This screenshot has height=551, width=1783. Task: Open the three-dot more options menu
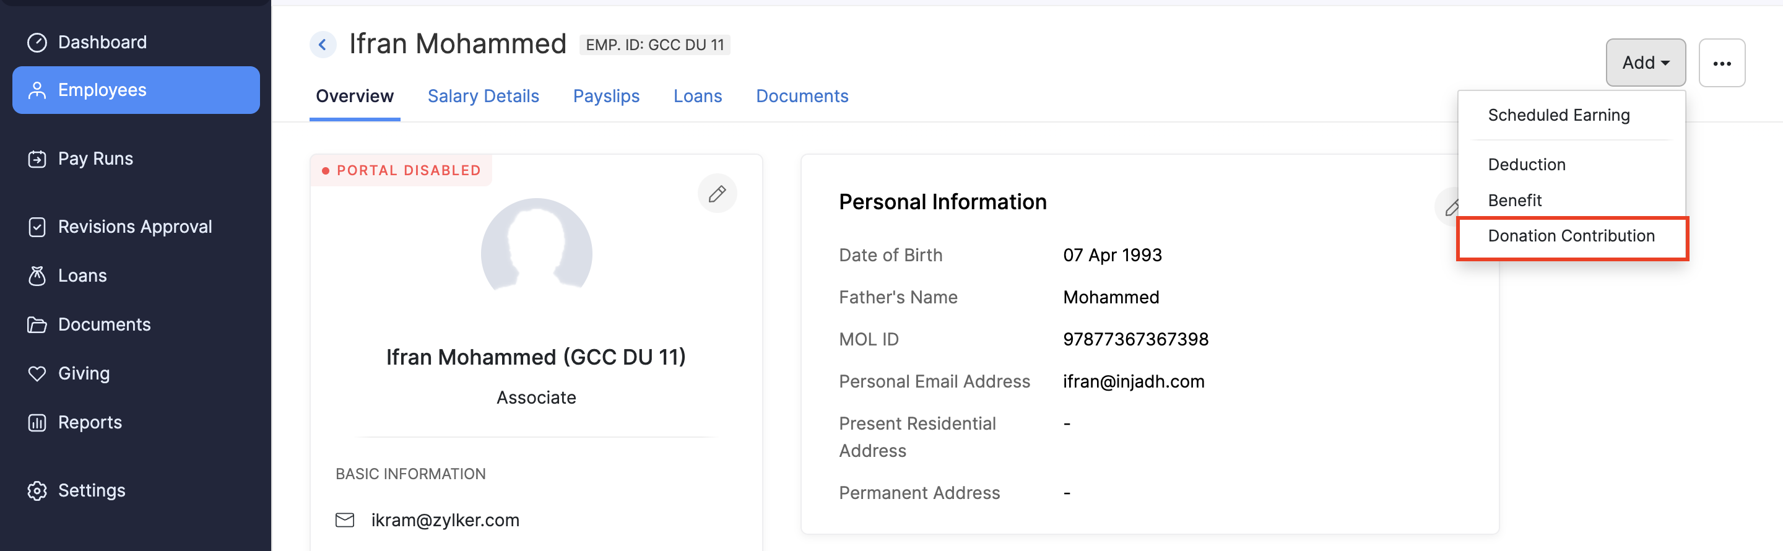[x=1721, y=63]
